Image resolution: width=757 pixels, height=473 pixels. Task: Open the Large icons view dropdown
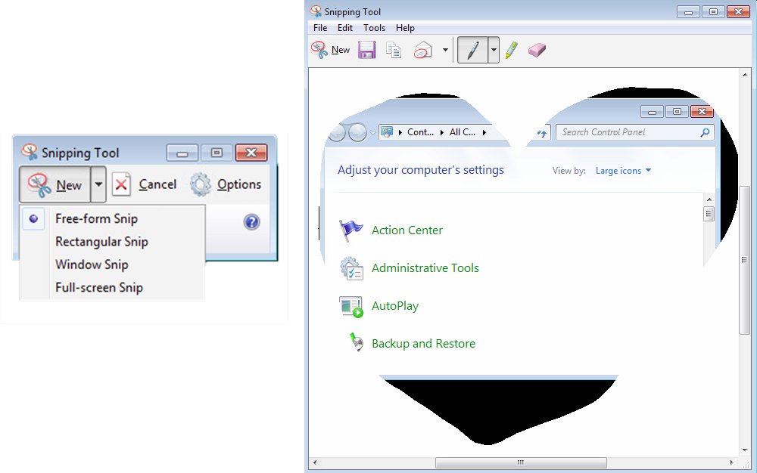coord(623,171)
